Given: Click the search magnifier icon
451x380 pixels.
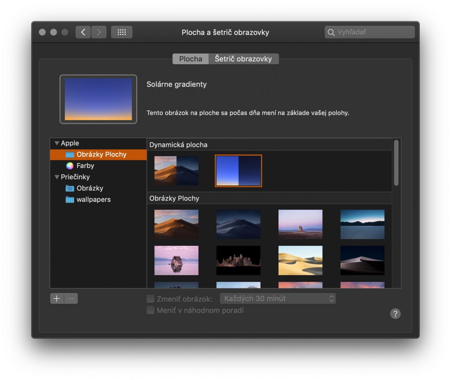Looking at the screenshot, I should coord(331,32).
